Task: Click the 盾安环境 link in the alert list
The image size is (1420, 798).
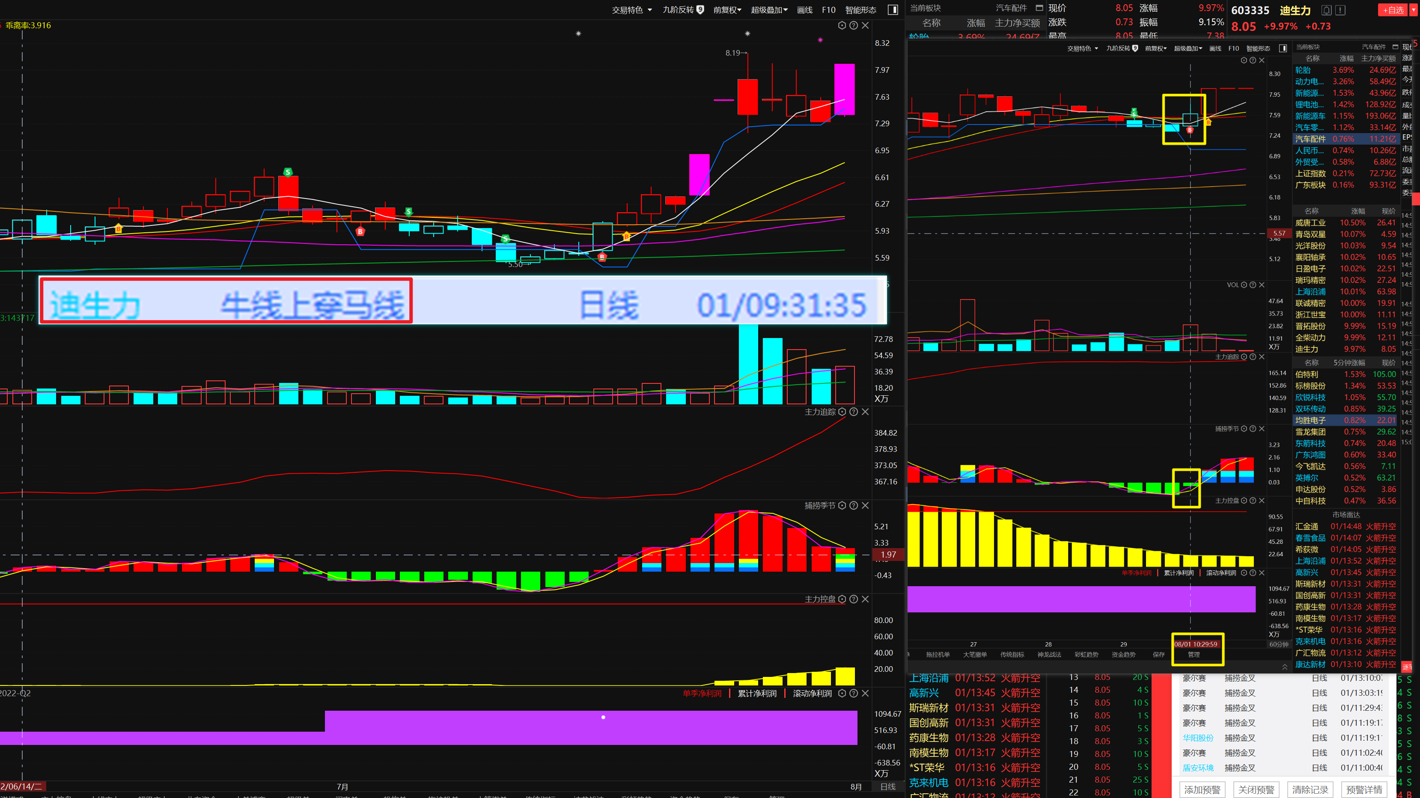Action: coord(1198,768)
